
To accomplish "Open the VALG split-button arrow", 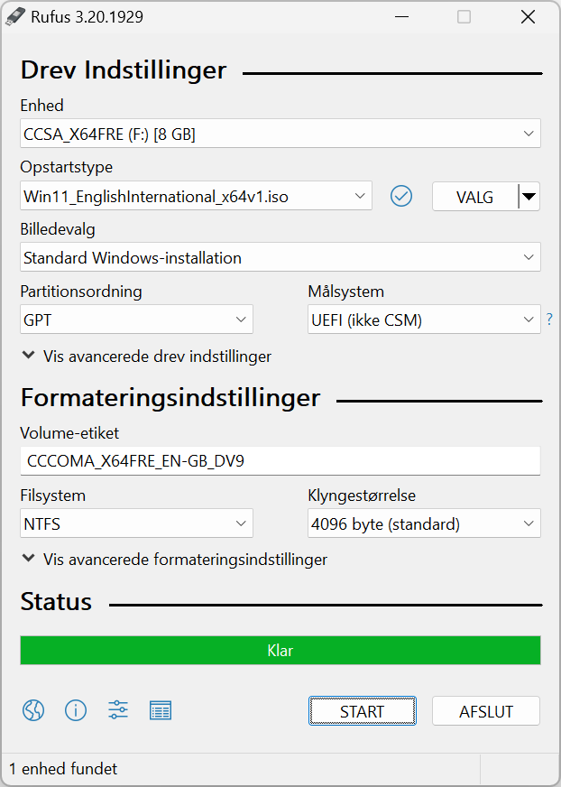I will point(529,196).
